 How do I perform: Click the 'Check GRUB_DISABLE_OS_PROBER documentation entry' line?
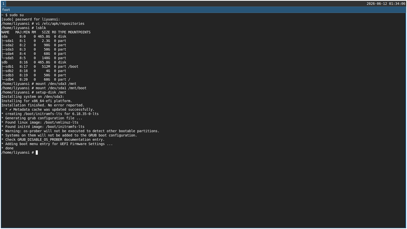pos(53,140)
